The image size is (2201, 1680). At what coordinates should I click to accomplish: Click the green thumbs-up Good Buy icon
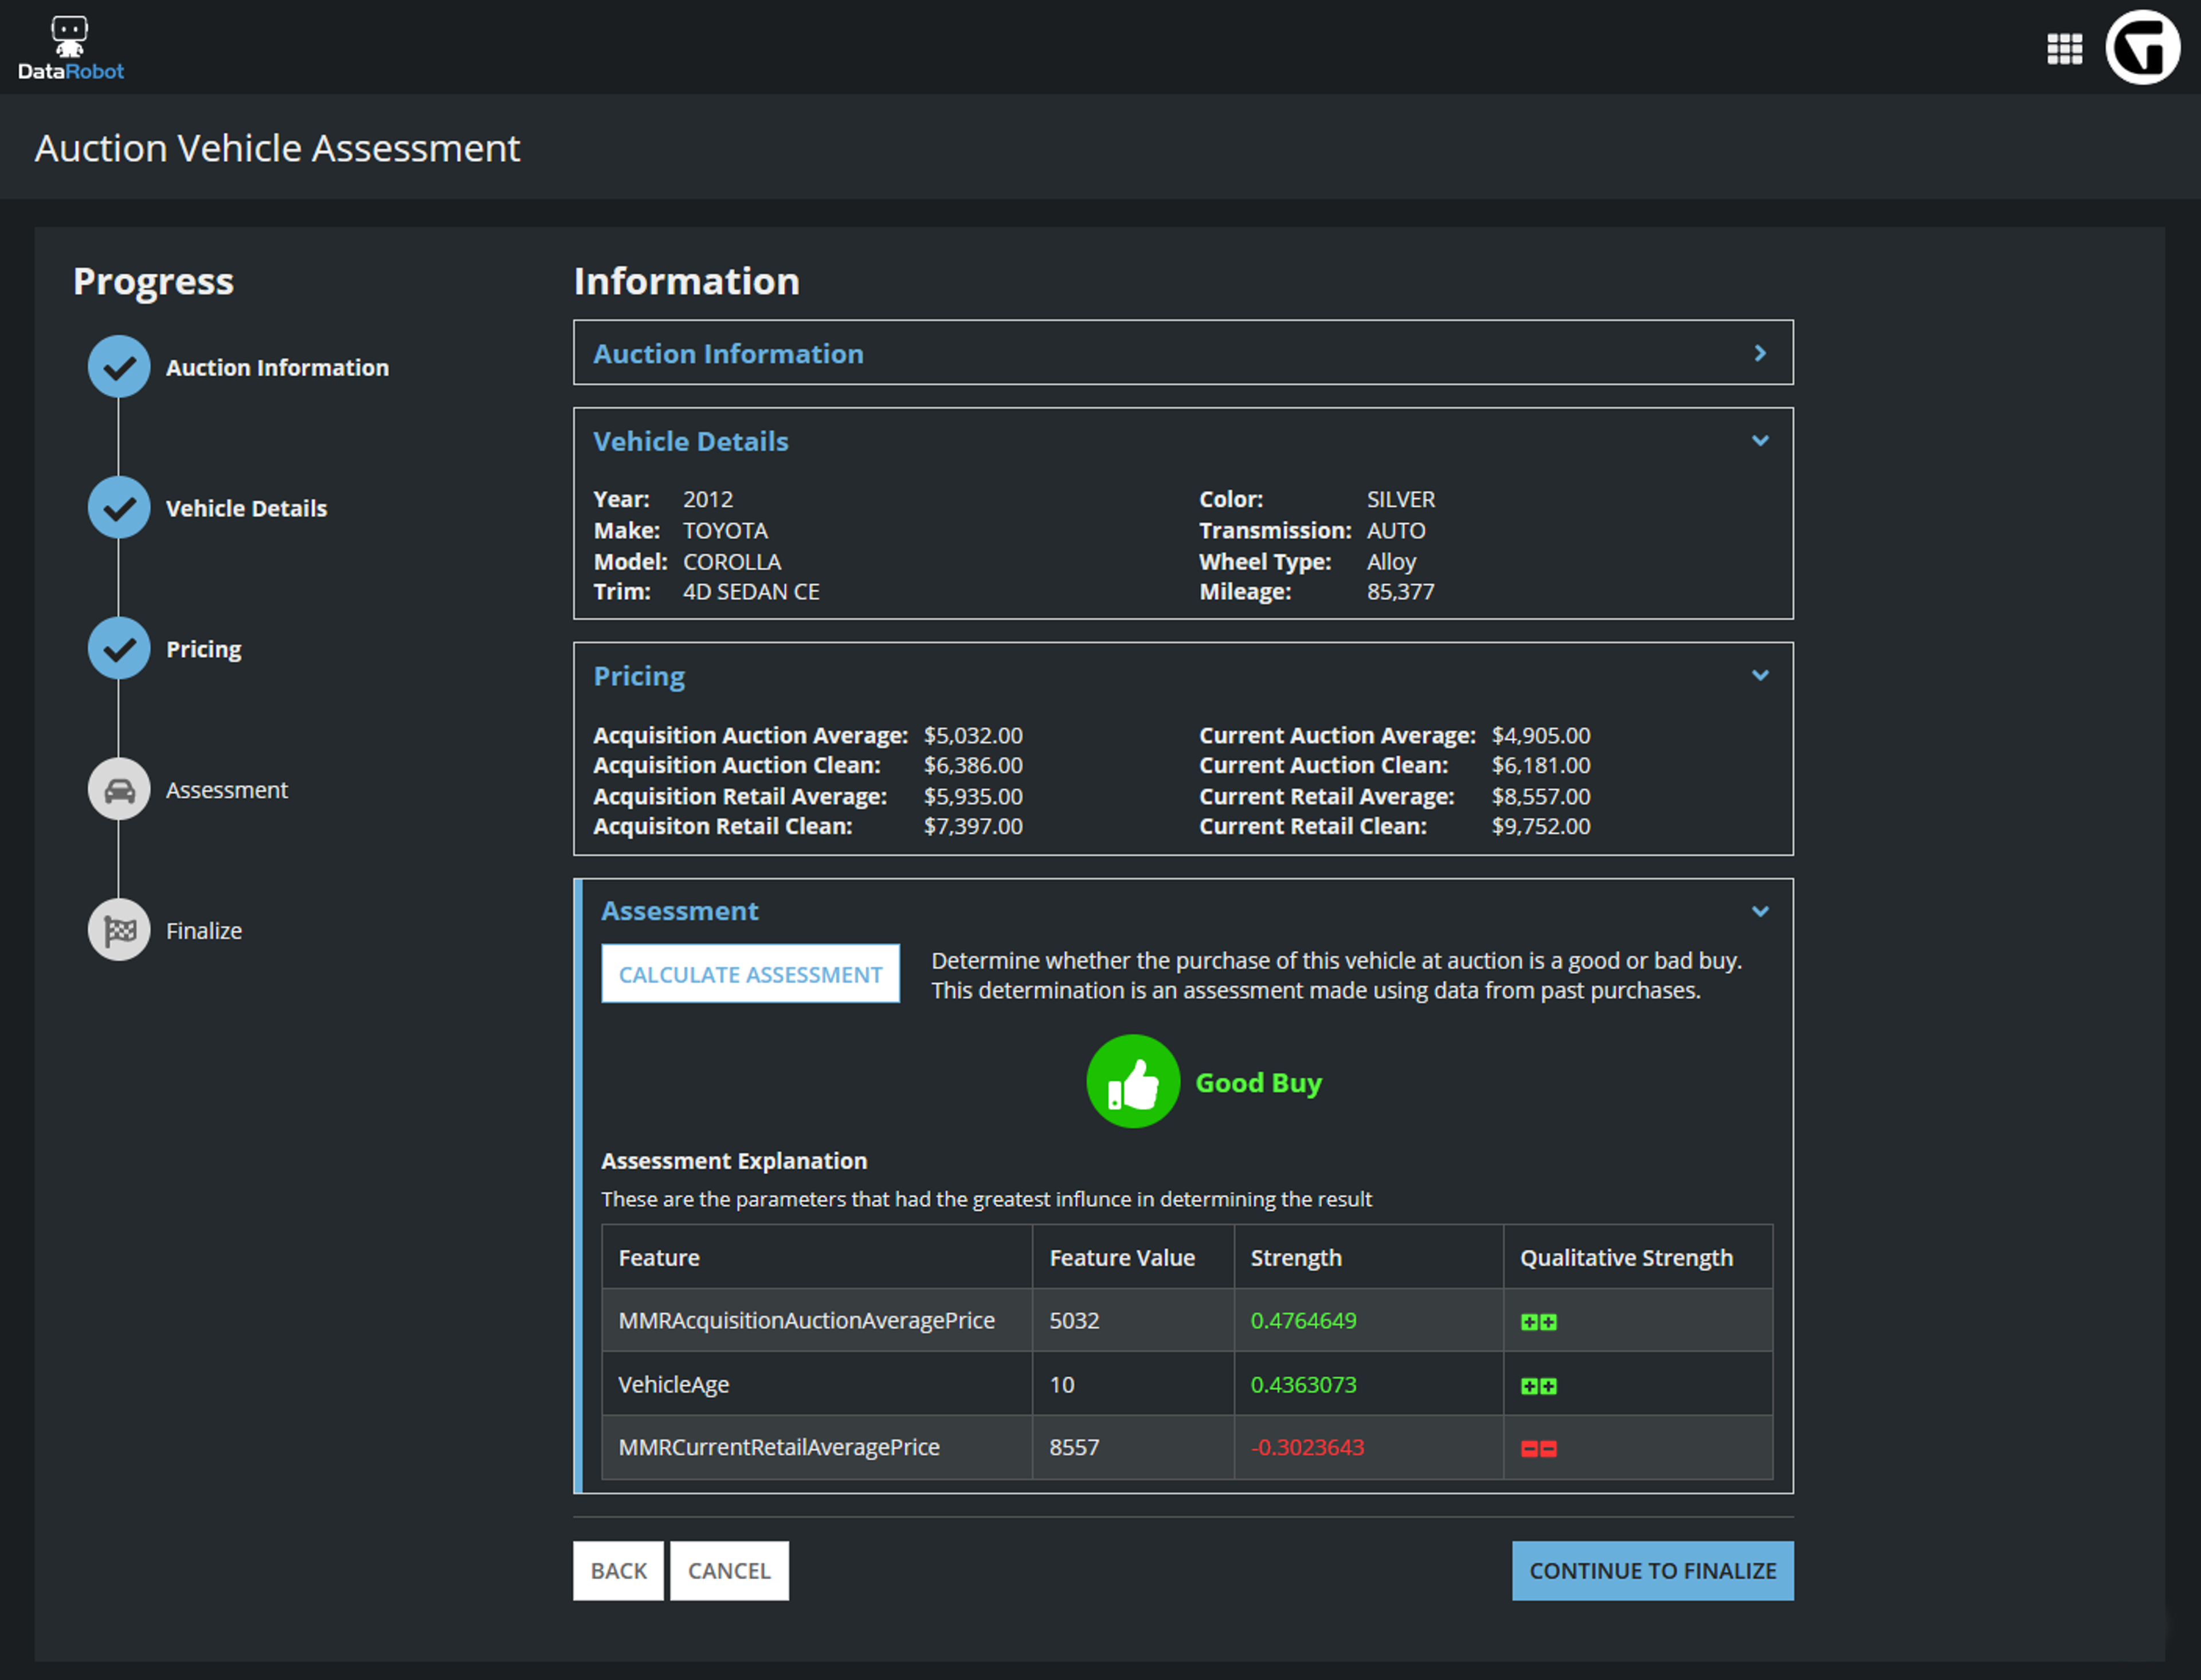[1133, 1082]
